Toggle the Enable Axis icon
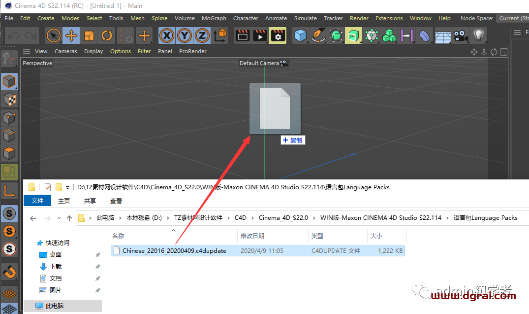This screenshot has width=529, height=314. [9, 191]
